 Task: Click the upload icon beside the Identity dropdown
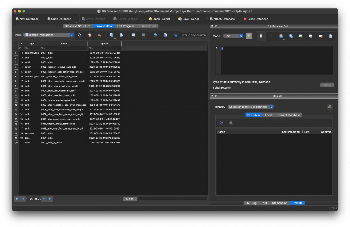point(330,107)
